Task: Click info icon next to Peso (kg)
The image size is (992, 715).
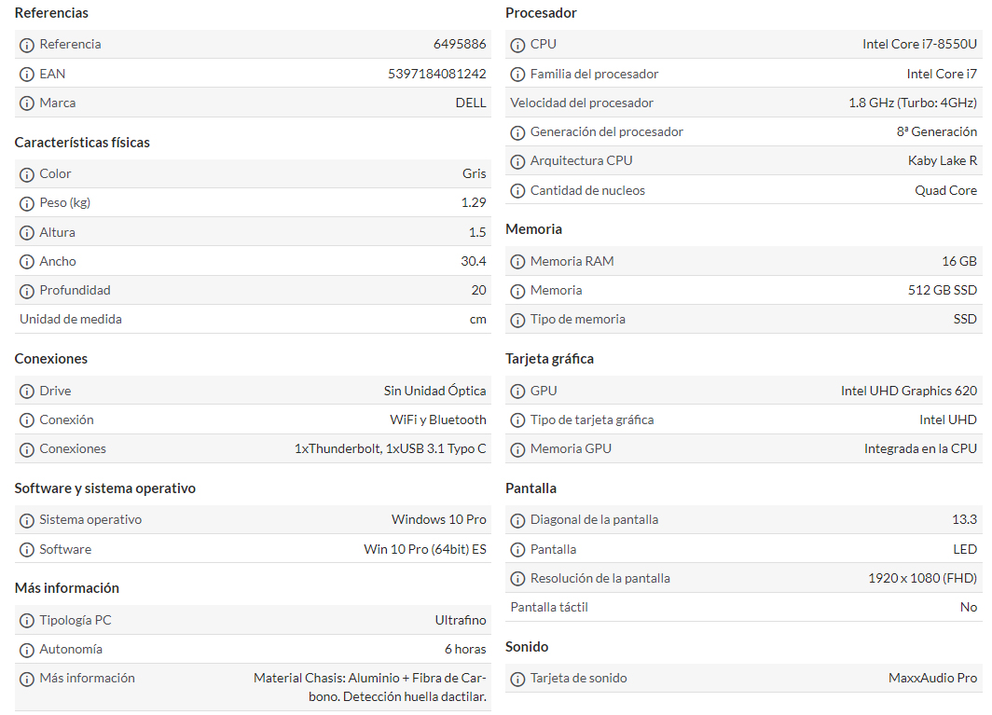Action: click(x=26, y=204)
